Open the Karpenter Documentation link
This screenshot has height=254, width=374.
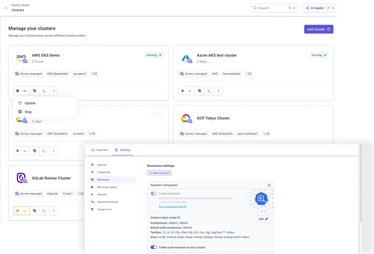pyautogui.click(x=173, y=207)
